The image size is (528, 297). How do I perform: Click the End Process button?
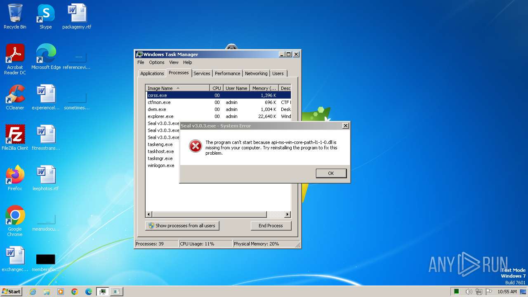[x=271, y=226]
